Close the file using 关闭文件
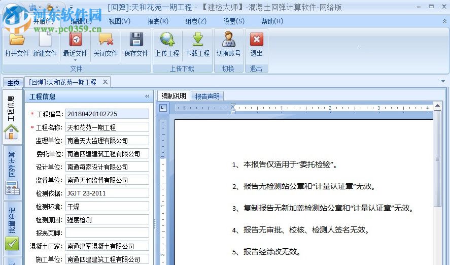 coord(106,45)
